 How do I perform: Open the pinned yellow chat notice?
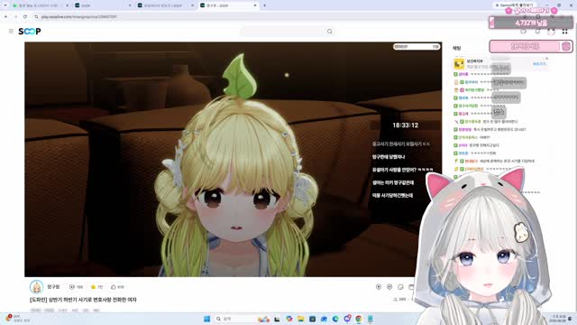click(x=500, y=64)
